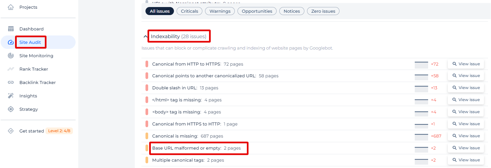View issue for <body> tag is missing

466,112
